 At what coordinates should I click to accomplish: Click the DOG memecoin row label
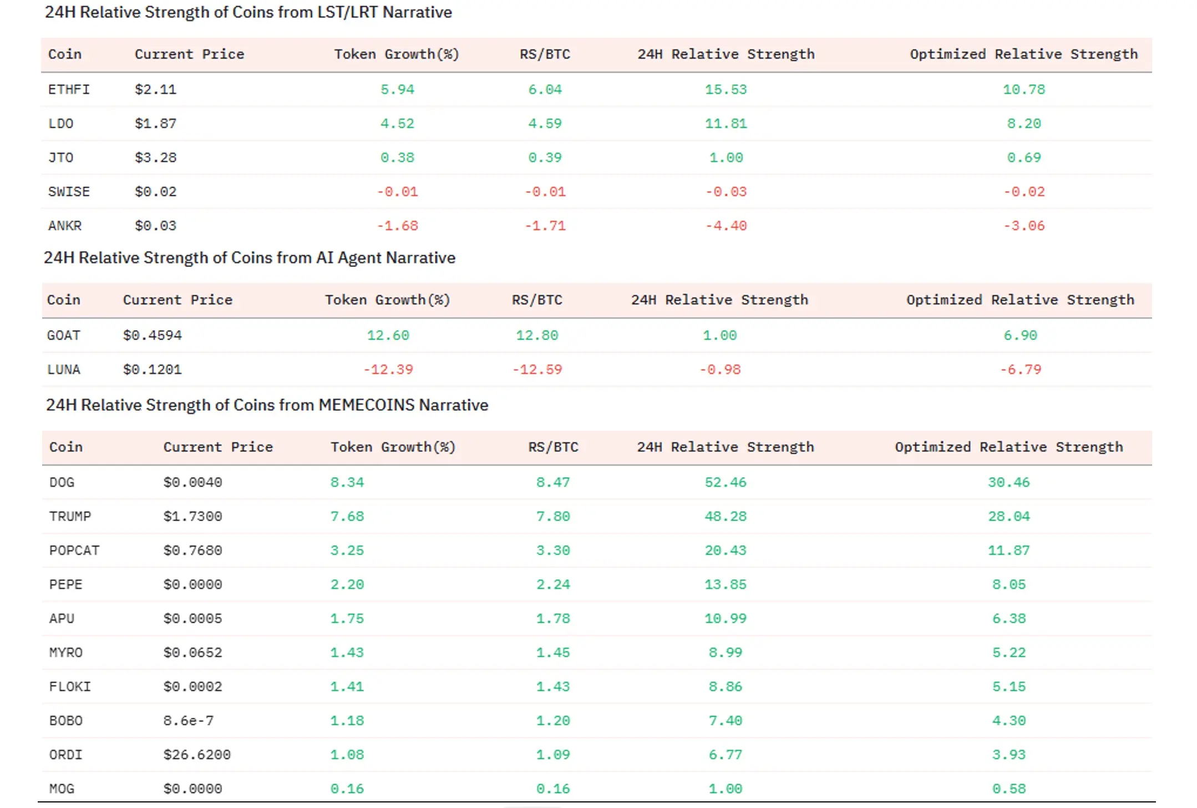coord(62,482)
